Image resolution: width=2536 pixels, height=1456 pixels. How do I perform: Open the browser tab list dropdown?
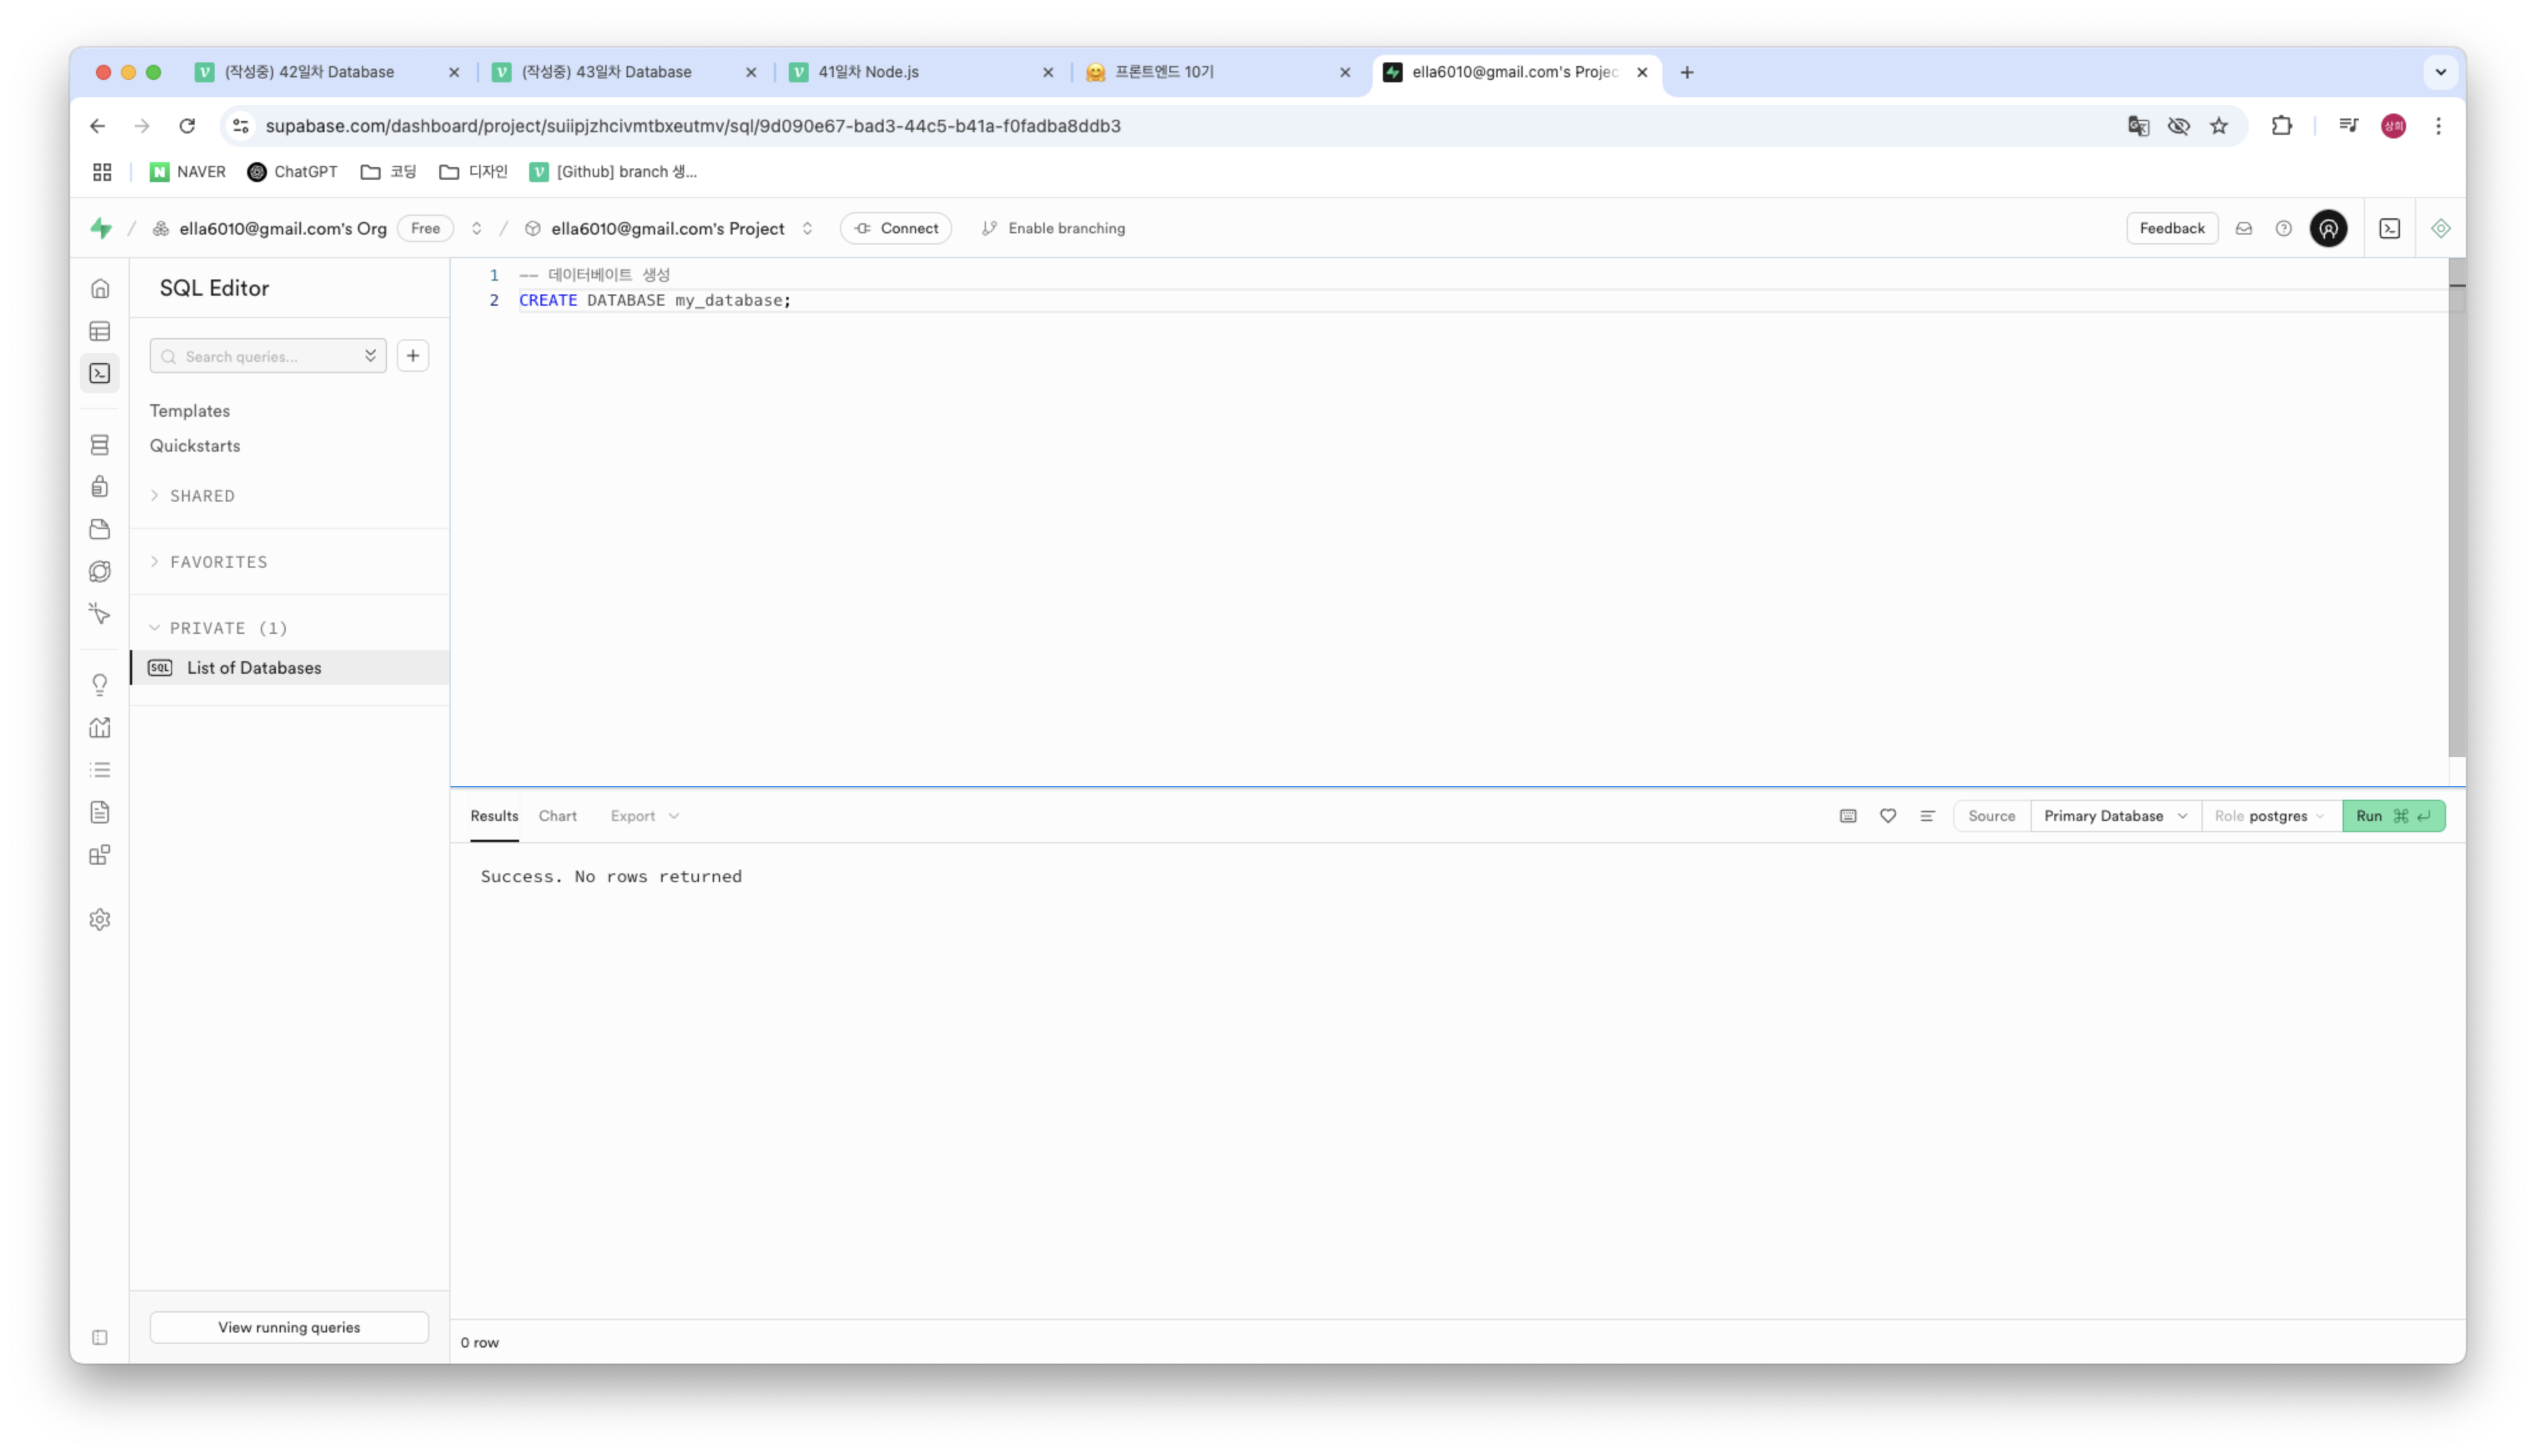pyautogui.click(x=2440, y=72)
